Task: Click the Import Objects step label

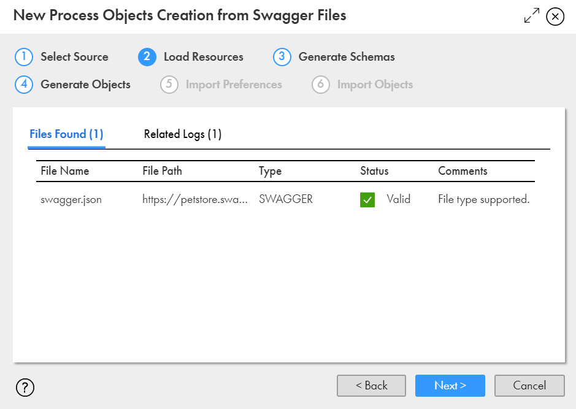Action: [x=375, y=85]
